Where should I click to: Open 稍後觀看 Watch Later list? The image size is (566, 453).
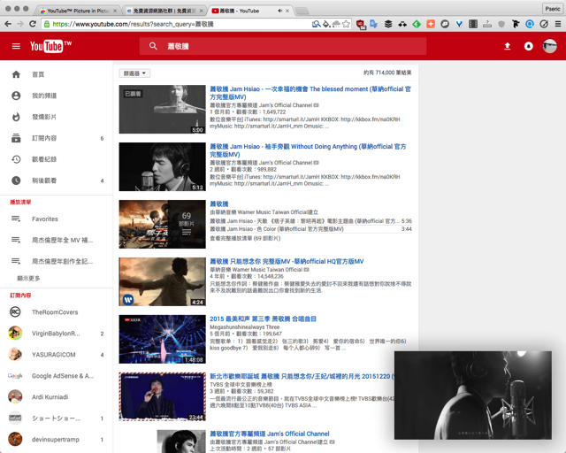[x=44, y=180]
